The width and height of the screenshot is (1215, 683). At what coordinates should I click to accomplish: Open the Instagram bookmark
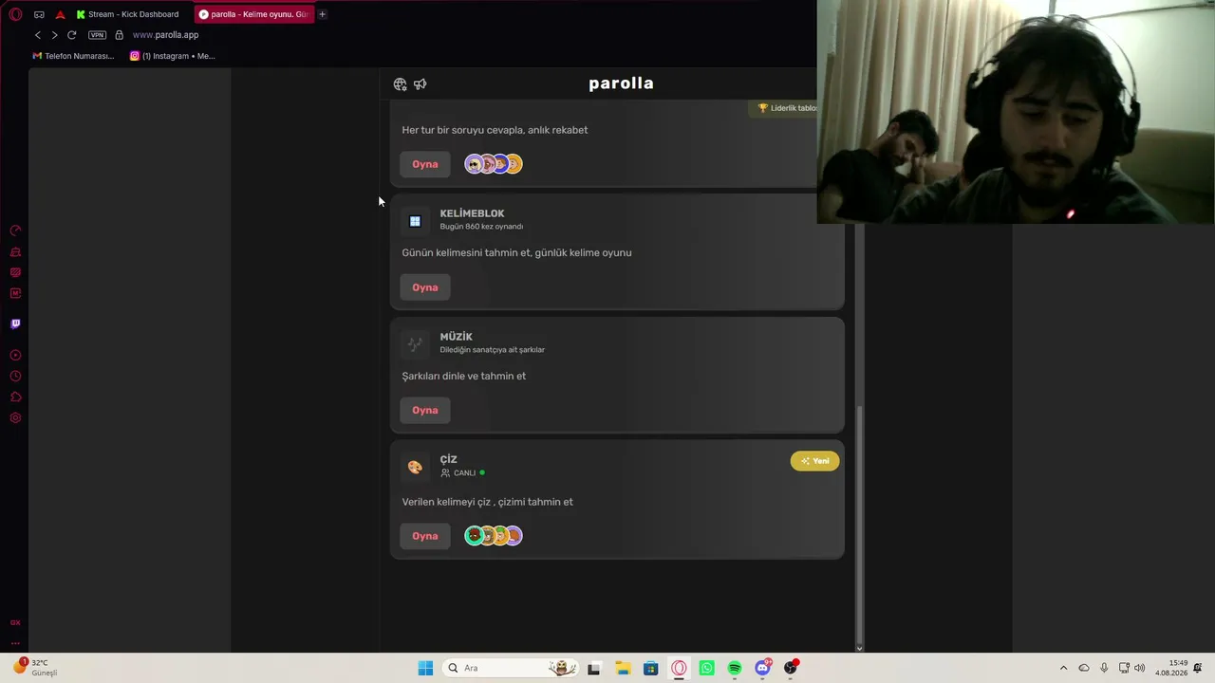click(x=173, y=56)
